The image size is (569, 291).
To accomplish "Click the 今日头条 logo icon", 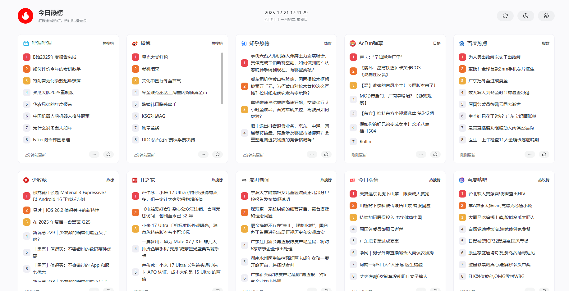I will (353, 180).
